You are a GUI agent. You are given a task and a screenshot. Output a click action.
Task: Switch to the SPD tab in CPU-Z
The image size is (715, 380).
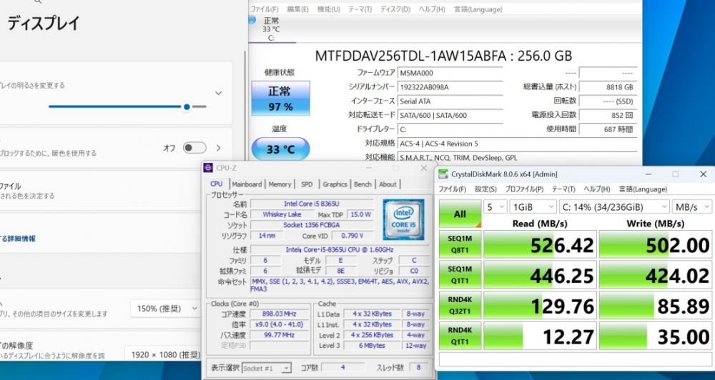click(x=307, y=184)
